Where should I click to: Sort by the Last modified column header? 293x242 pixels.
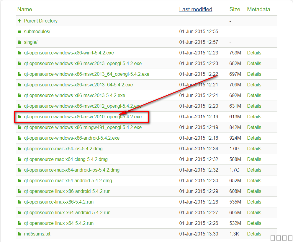coord(196,9)
